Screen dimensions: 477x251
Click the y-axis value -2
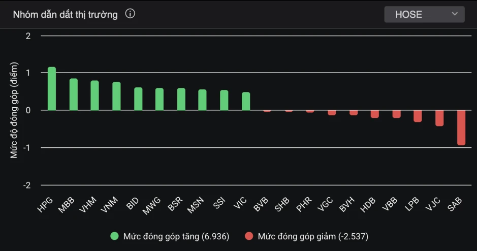27,185
